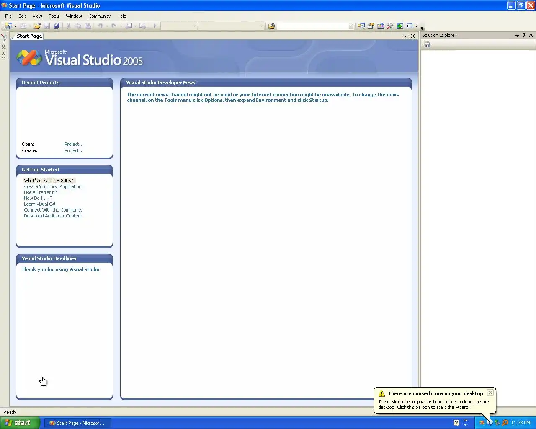Open the Other Windows dropdown arrow

click(x=416, y=26)
